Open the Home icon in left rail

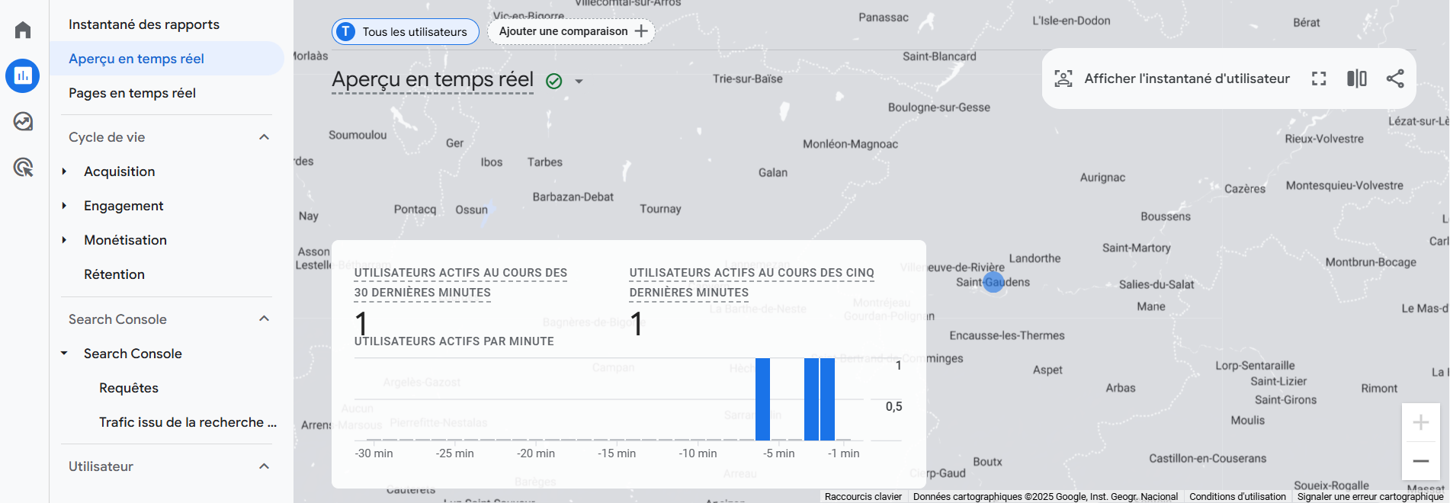click(x=23, y=30)
